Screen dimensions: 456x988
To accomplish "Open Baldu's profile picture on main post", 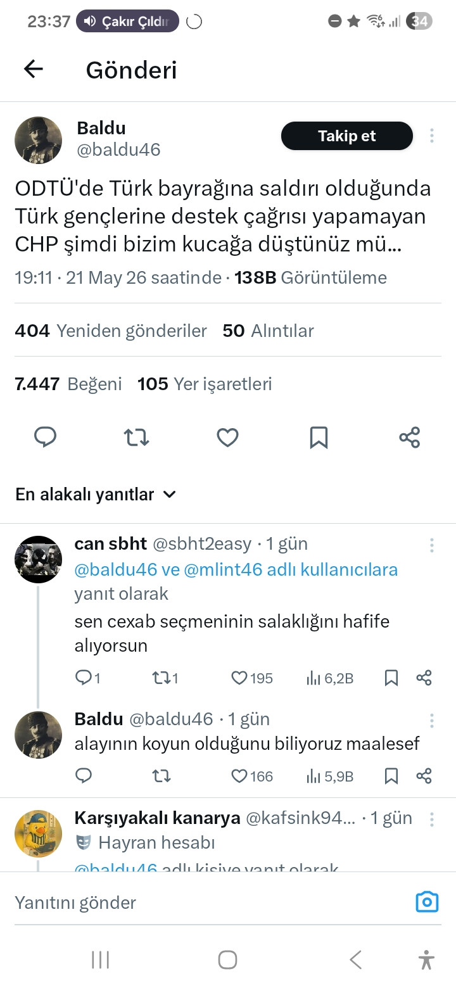I will pos(38,140).
